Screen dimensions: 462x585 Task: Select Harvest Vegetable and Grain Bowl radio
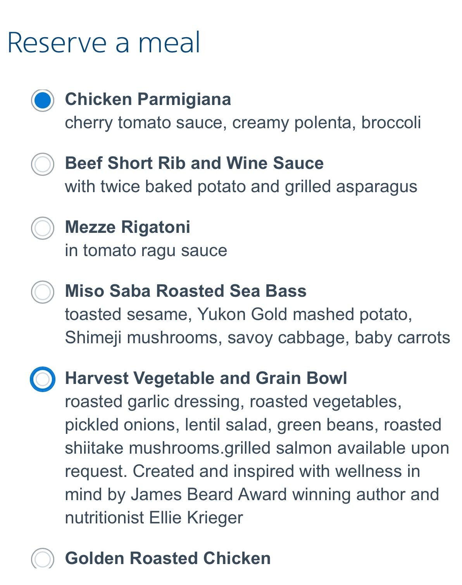coord(42,379)
